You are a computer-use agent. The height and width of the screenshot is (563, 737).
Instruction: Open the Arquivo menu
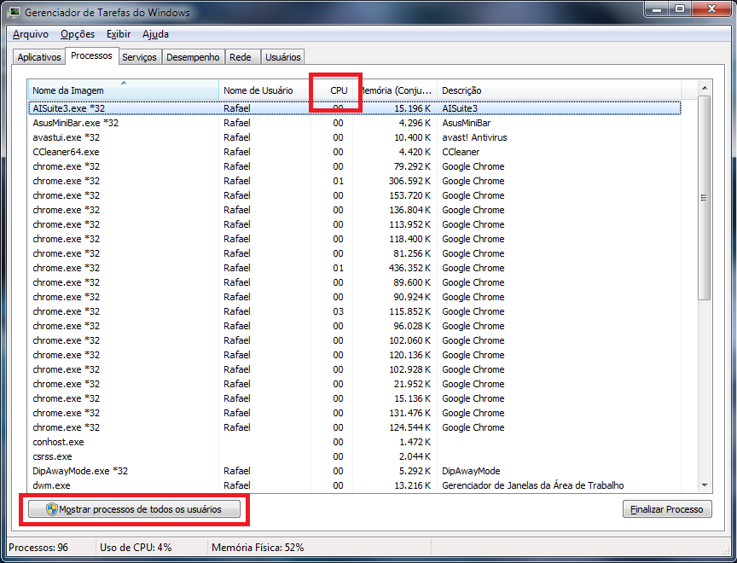31,34
